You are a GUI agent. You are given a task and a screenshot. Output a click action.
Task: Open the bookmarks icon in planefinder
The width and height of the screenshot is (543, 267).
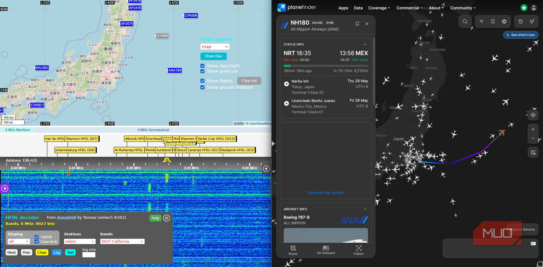pyautogui.click(x=493, y=22)
